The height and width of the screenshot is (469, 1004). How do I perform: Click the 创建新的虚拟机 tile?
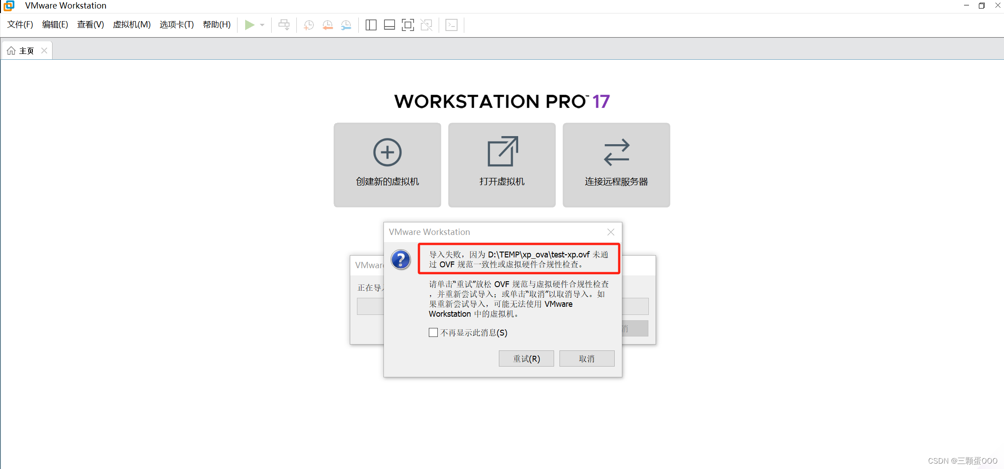388,165
